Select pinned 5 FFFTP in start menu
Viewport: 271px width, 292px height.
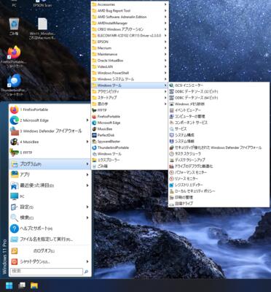[x=50, y=153]
